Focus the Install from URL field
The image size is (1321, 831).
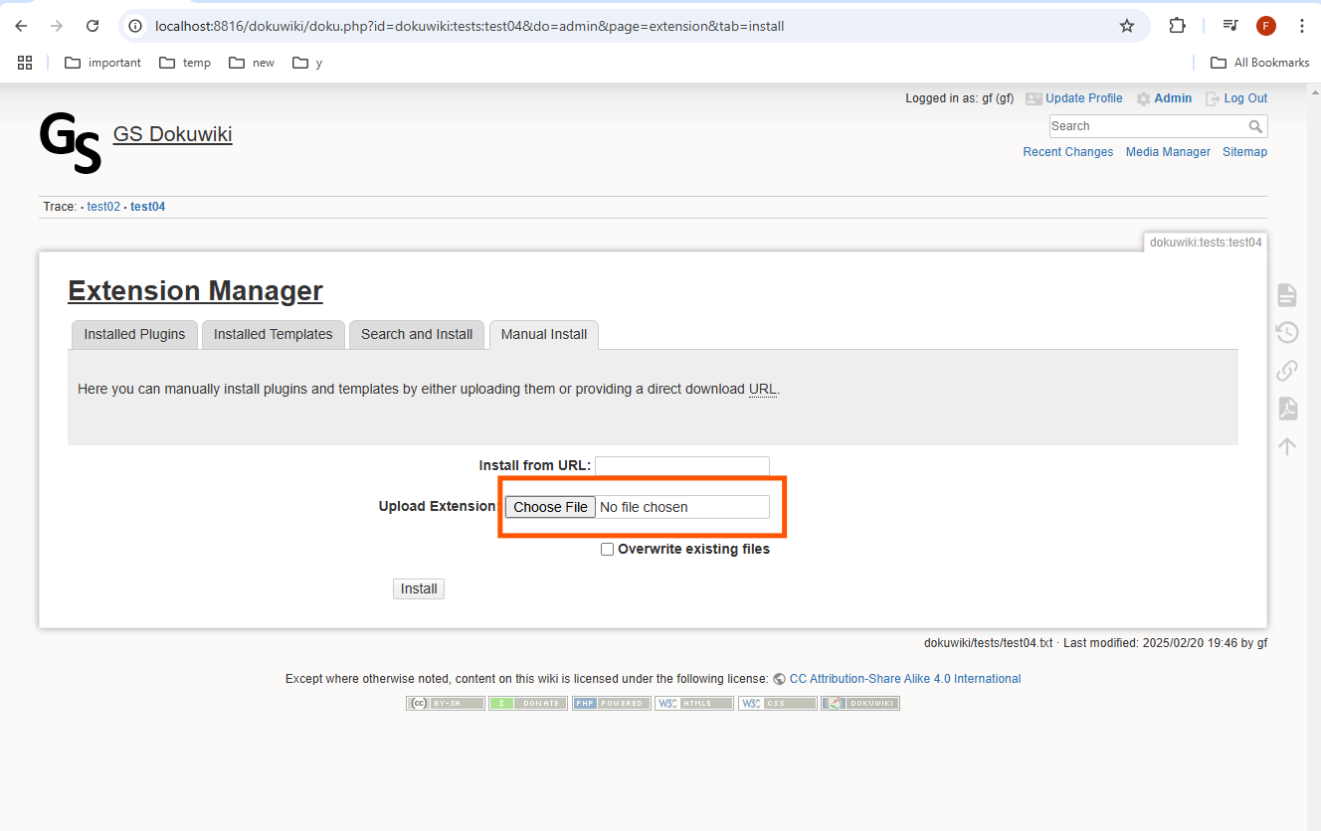point(682,465)
